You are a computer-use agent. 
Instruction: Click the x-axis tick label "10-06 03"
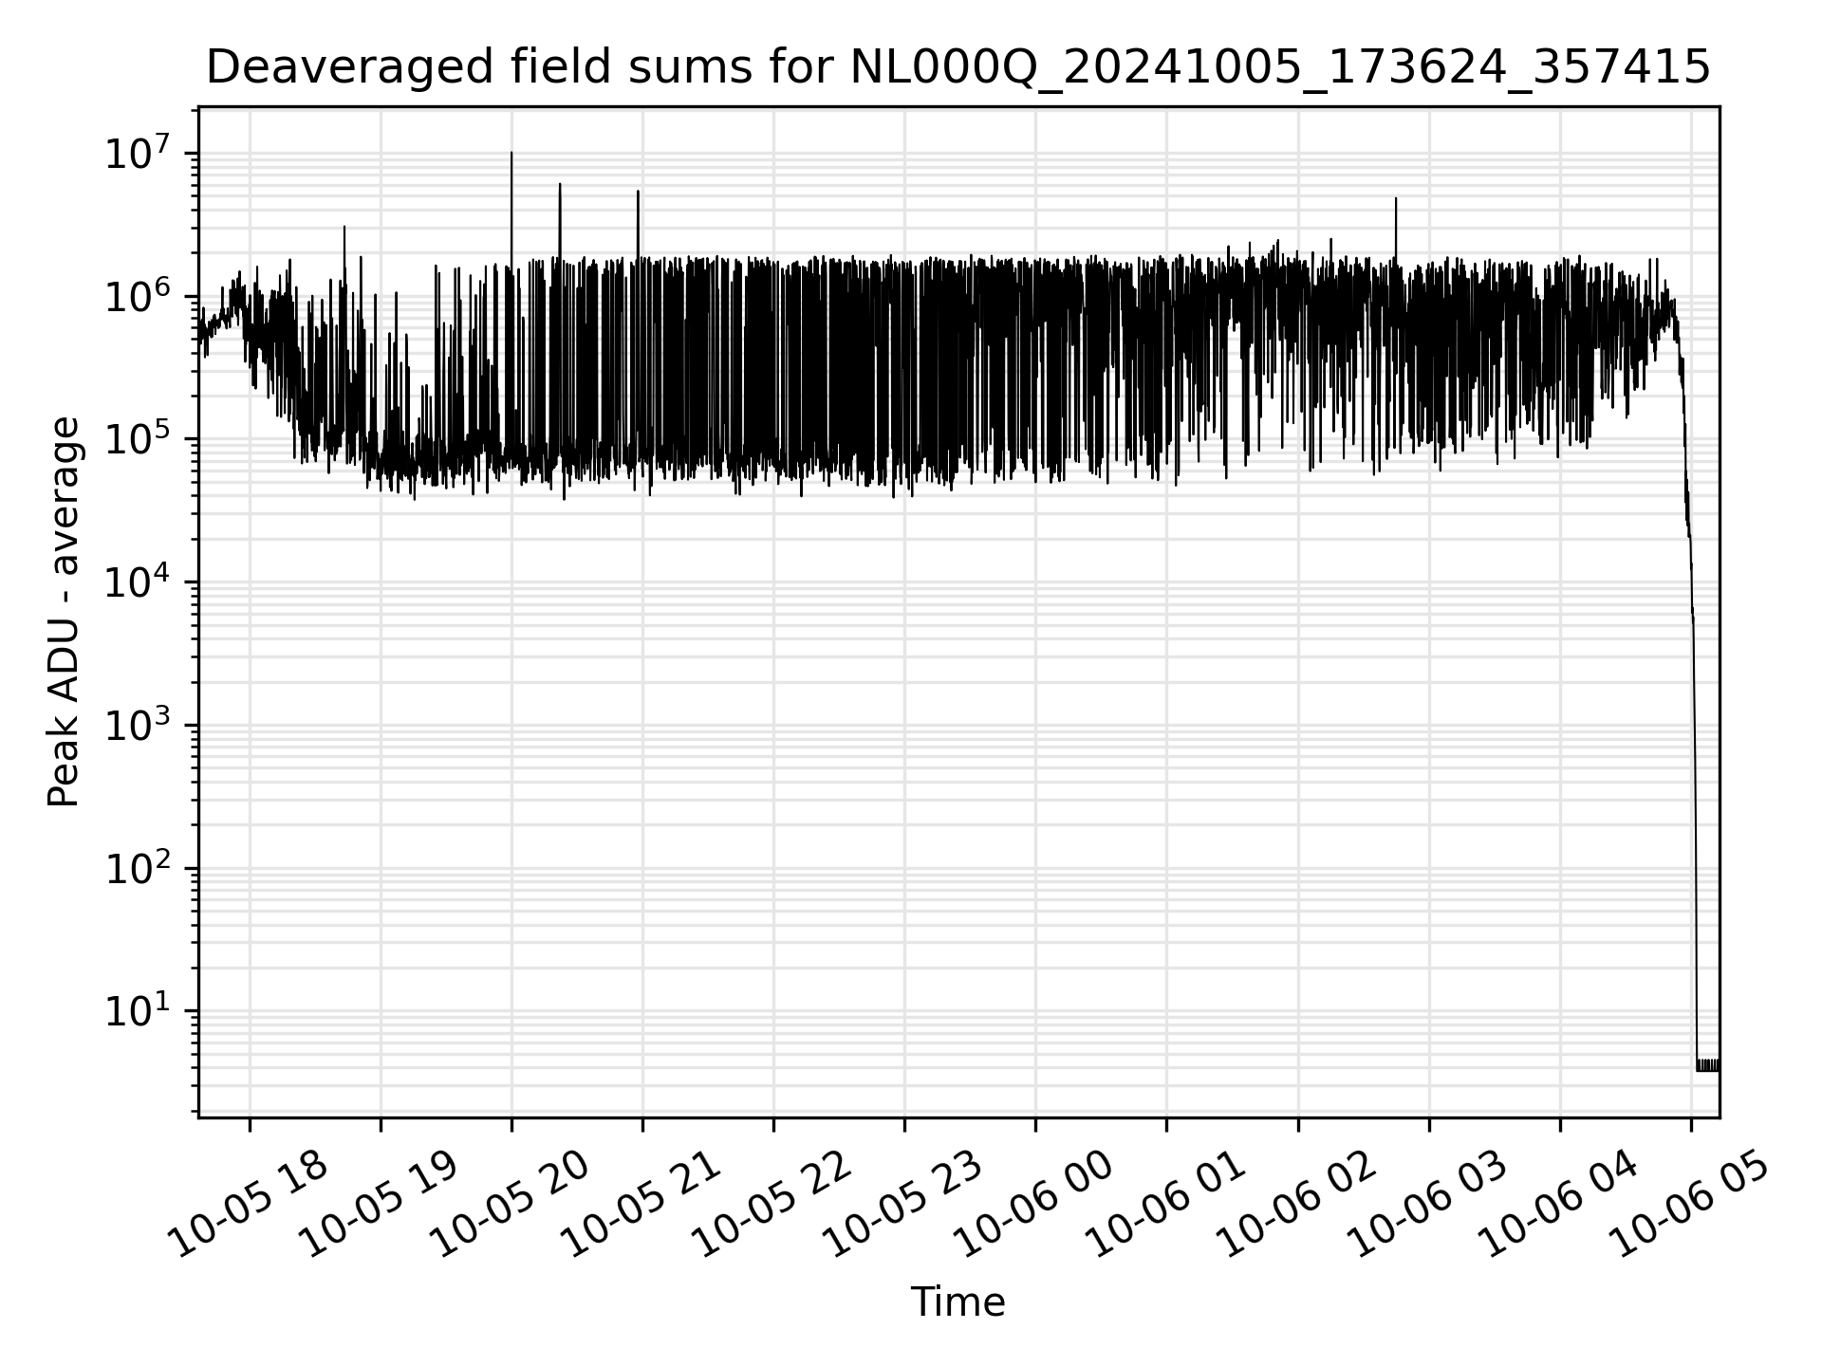point(1427,1203)
